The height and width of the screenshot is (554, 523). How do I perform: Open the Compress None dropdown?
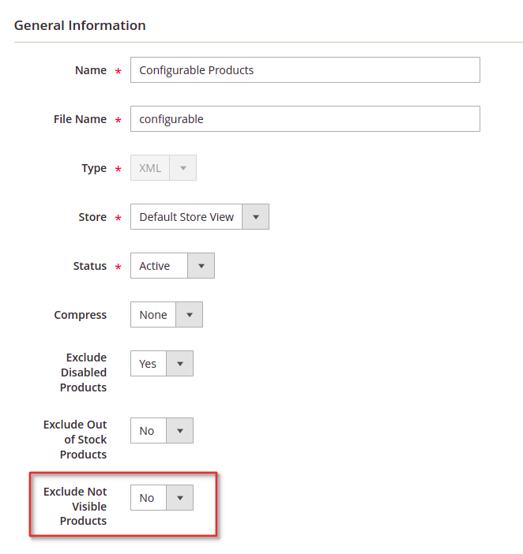(x=167, y=314)
